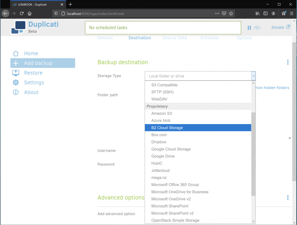
Task: Select Amazon S3 storage type
Action: coord(198,113)
